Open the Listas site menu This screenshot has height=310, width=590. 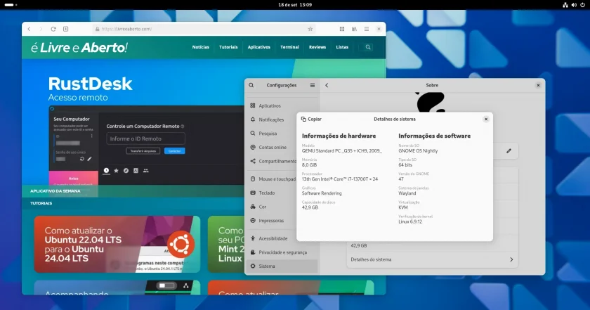342,47
